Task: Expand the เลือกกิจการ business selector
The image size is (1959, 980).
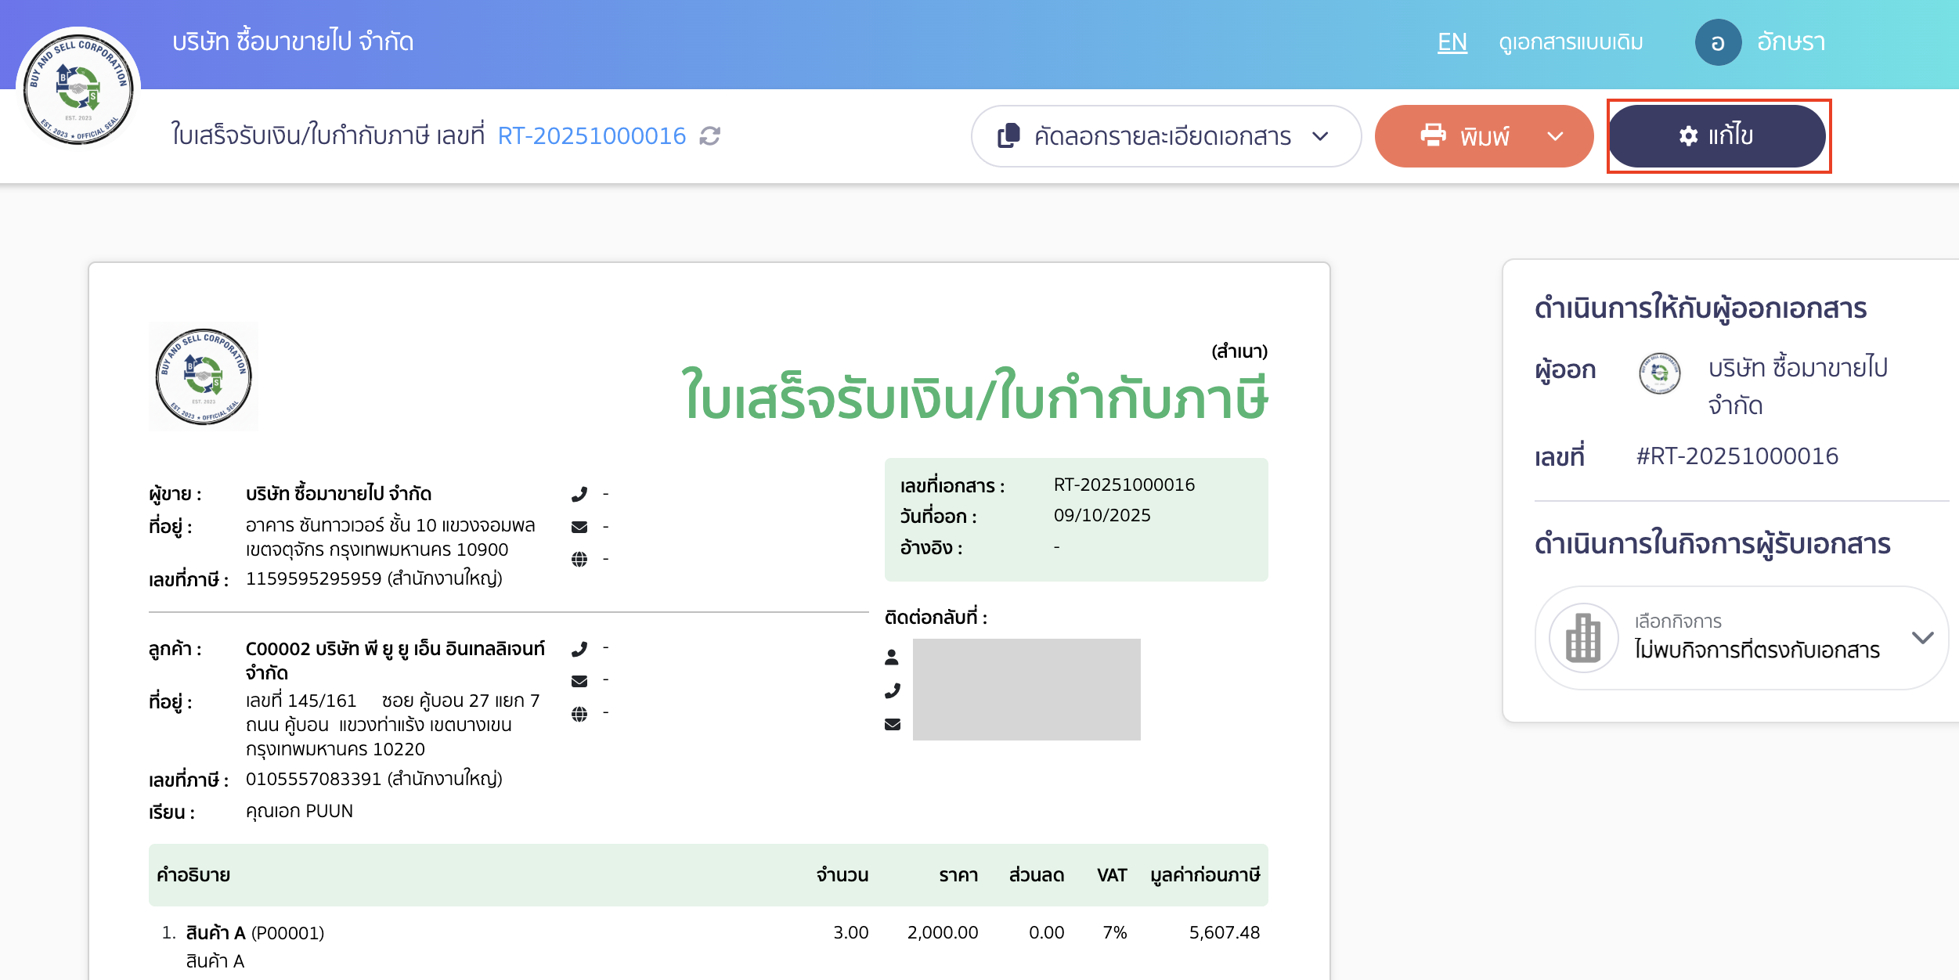Action: (x=1923, y=638)
